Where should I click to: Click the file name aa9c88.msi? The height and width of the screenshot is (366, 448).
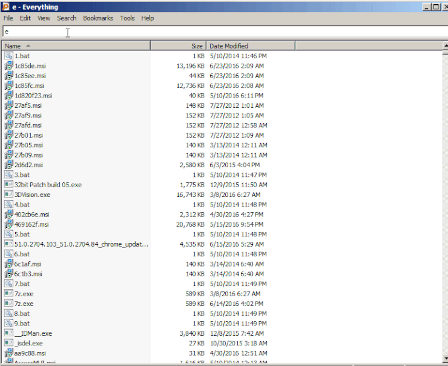click(30, 353)
